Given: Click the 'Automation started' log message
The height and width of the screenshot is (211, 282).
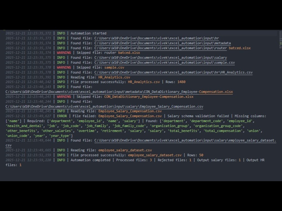Looking at the screenshot, I should (x=88, y=33).
